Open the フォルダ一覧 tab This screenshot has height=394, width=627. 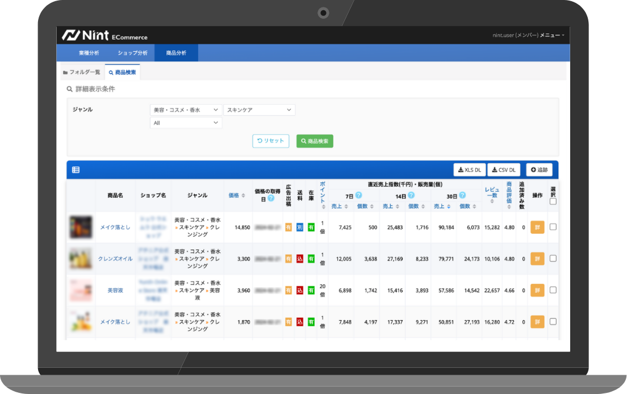pos(82,72)
